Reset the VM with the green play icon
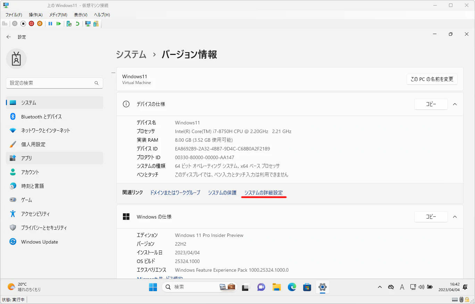 [59, 24]
